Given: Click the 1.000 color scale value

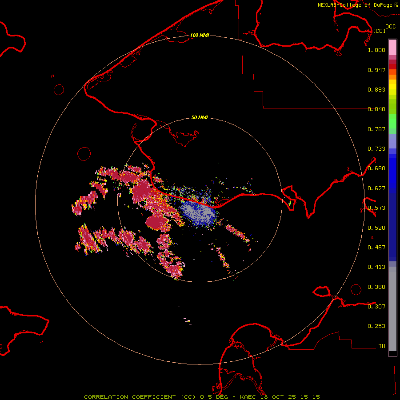Looking at the screenshot, I should (x=376, y=50).
